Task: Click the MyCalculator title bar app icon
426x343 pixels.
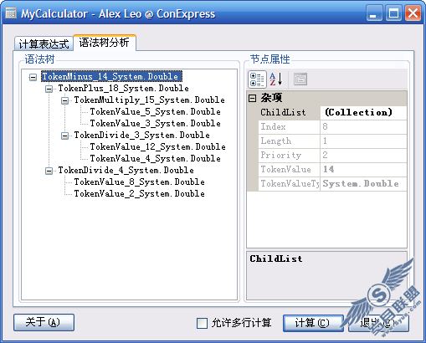Action: [x=11, y=13]
